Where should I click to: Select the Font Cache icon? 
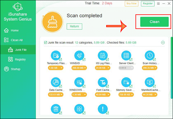pos(103,82)
